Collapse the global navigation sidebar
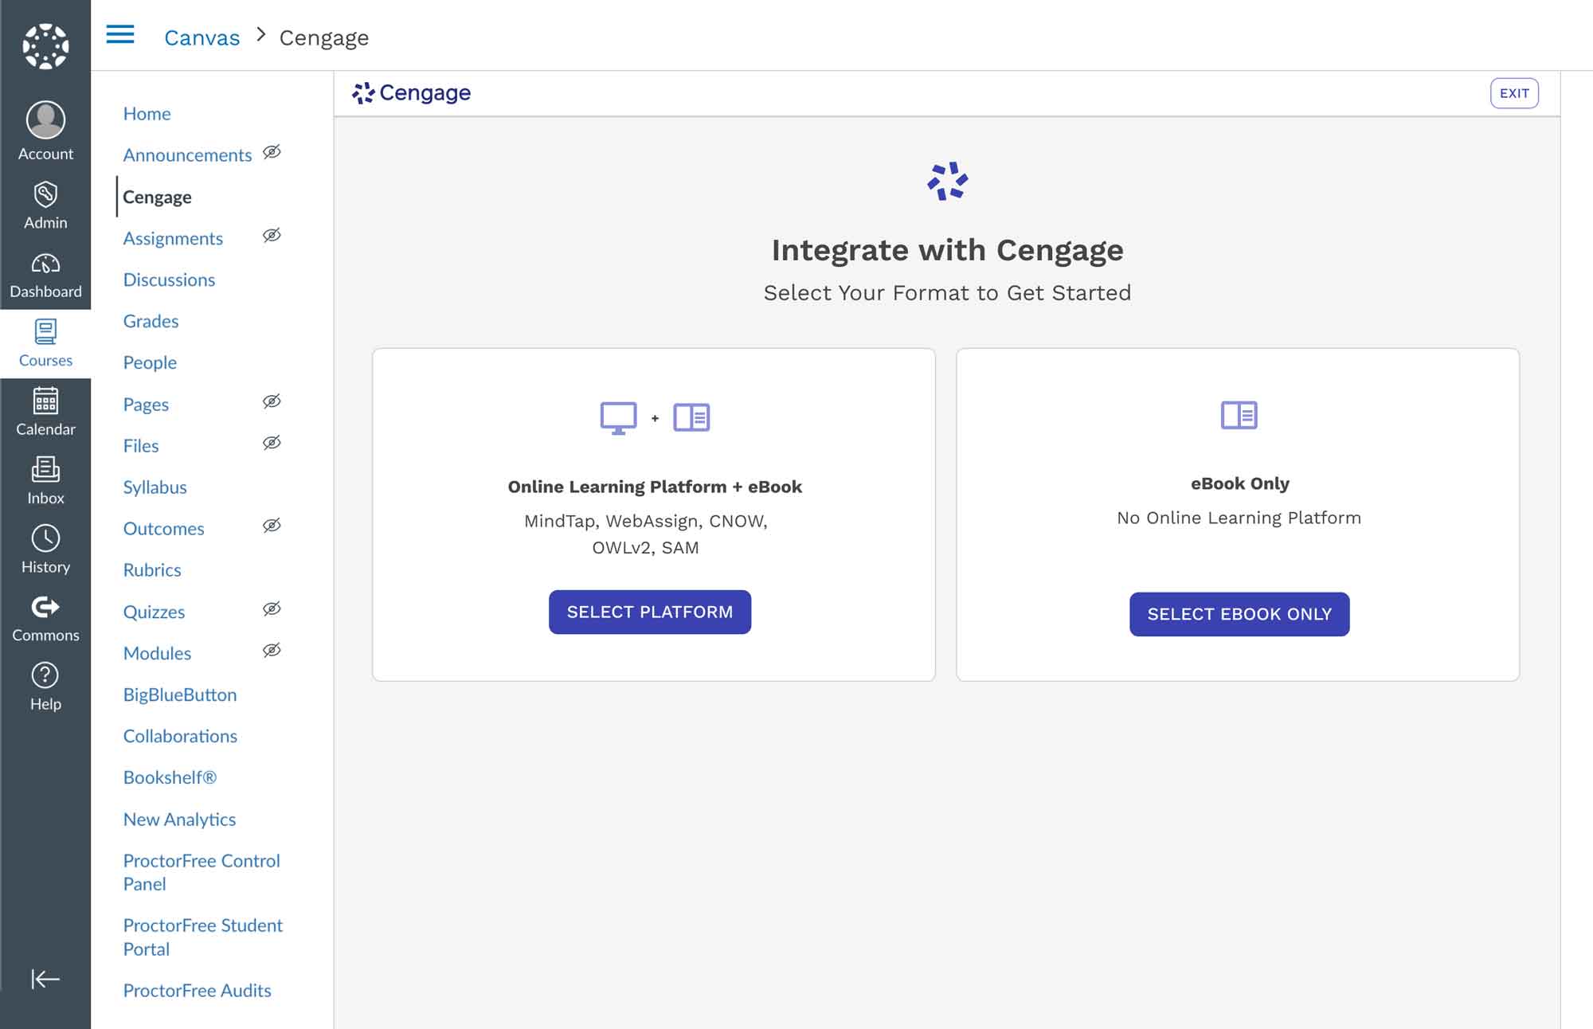 tap(45, 979)
